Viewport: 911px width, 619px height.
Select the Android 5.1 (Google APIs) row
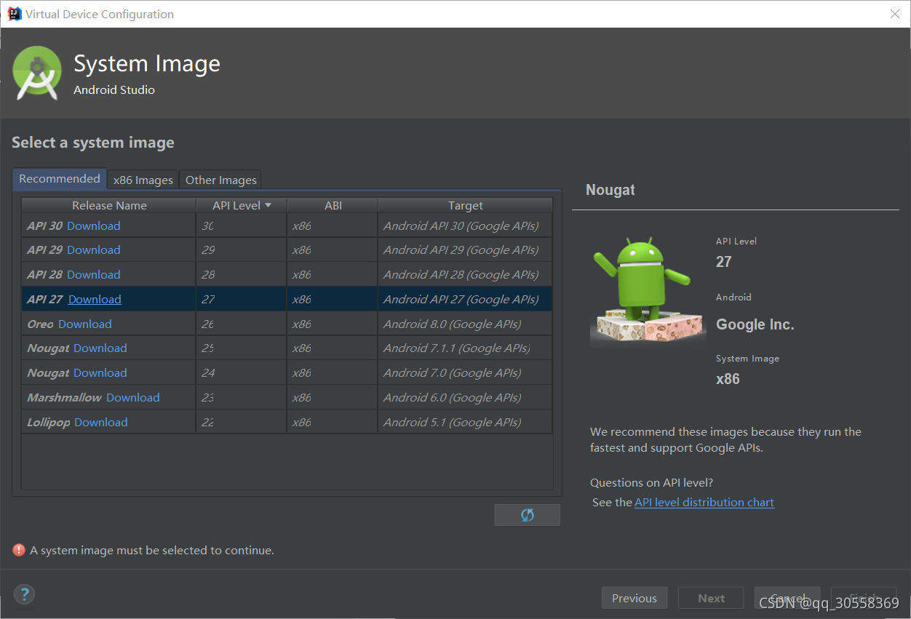tap(287, 422)
